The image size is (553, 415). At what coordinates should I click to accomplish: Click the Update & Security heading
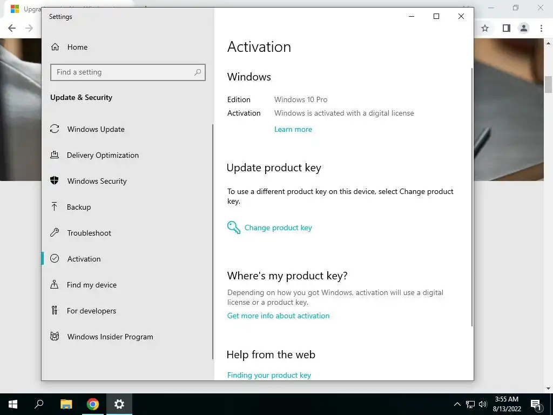pyautogui.click(x=81, y=97)
